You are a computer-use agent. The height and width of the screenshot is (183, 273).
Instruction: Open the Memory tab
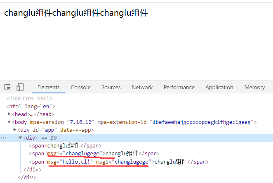(254, 87)
